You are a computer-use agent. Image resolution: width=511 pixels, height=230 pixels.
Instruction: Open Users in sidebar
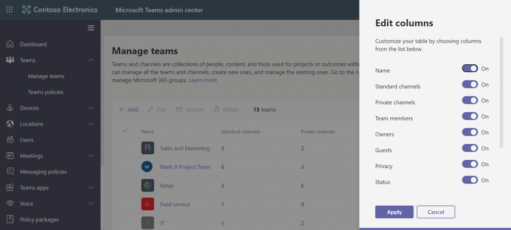26,139
